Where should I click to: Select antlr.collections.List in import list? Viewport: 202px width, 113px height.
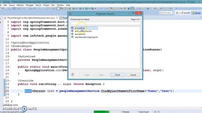[x=83, y=31]
